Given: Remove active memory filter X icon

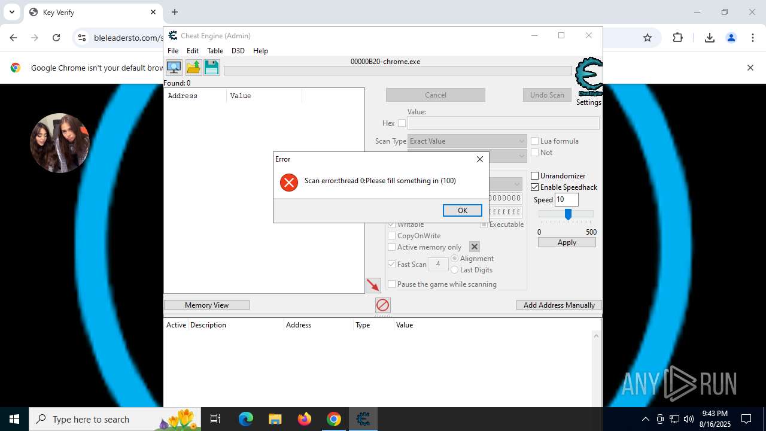Looking at the screenshot, I should 475,247.
